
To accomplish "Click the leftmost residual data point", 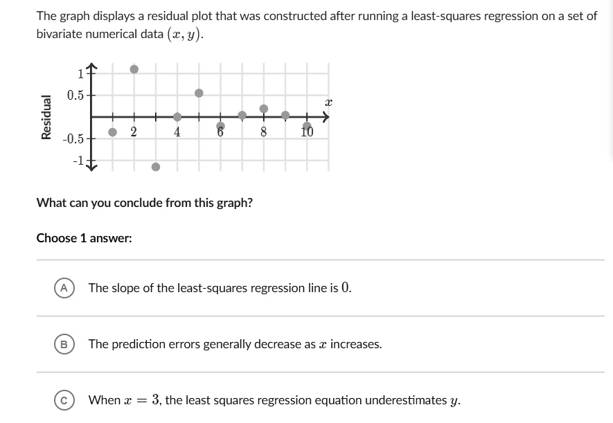I will pyautogui.click(x=113, y=132).
